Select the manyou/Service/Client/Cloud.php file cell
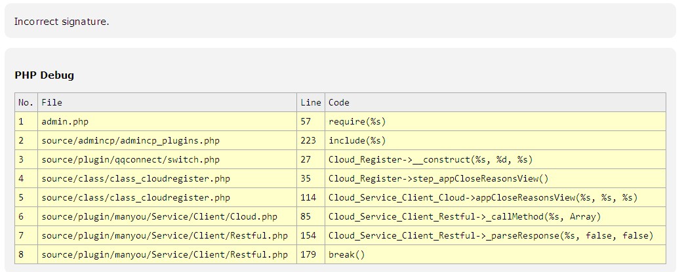Screen dimensions: 684x272 [x=159, y=216]
